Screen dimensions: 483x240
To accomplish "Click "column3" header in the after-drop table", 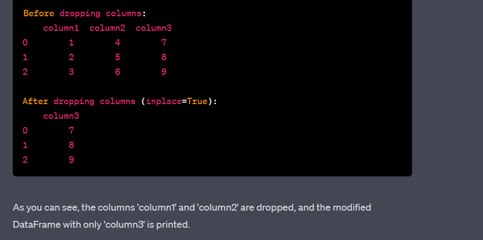I will [61, 116].
